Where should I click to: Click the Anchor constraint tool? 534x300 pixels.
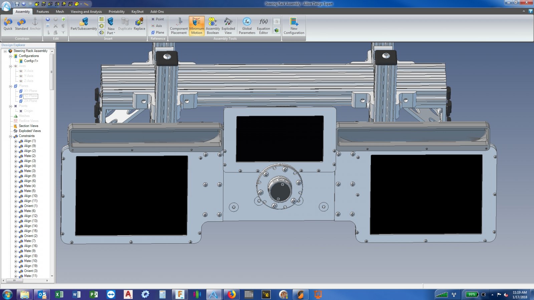coord(35,25)
